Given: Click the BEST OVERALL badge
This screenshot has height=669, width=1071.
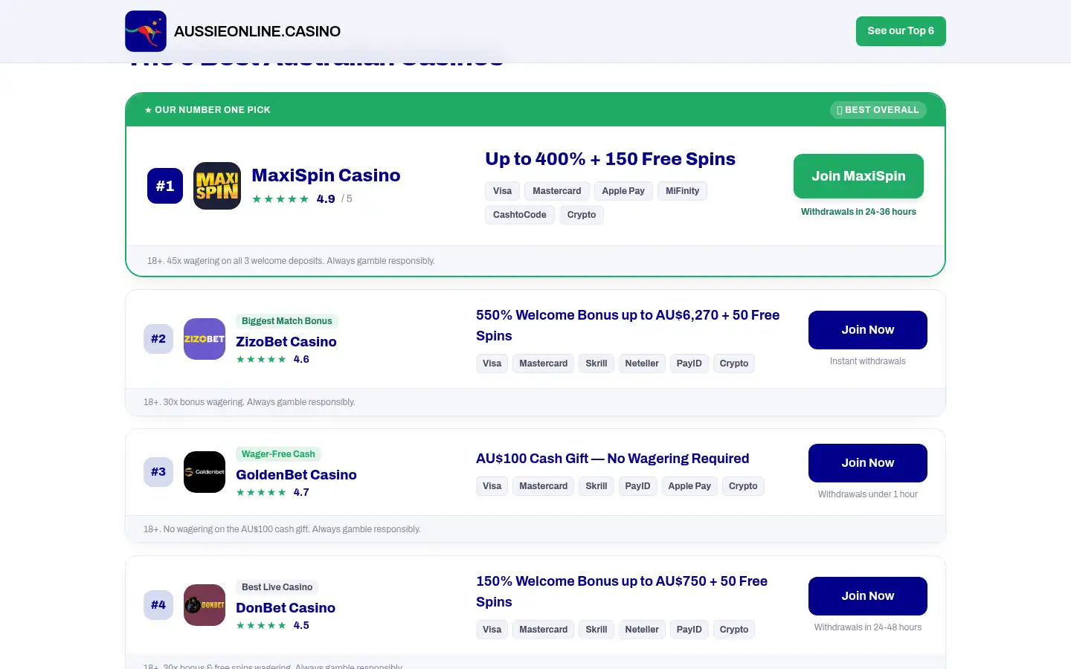Looking at the screenshot, I should [878, 110].
